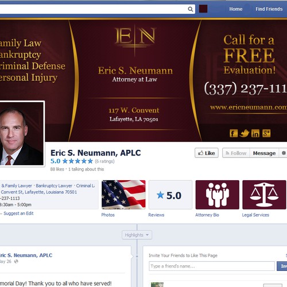Open the Twitter bird icon on banner
The image size is (287, 287).
pos(245,133)
